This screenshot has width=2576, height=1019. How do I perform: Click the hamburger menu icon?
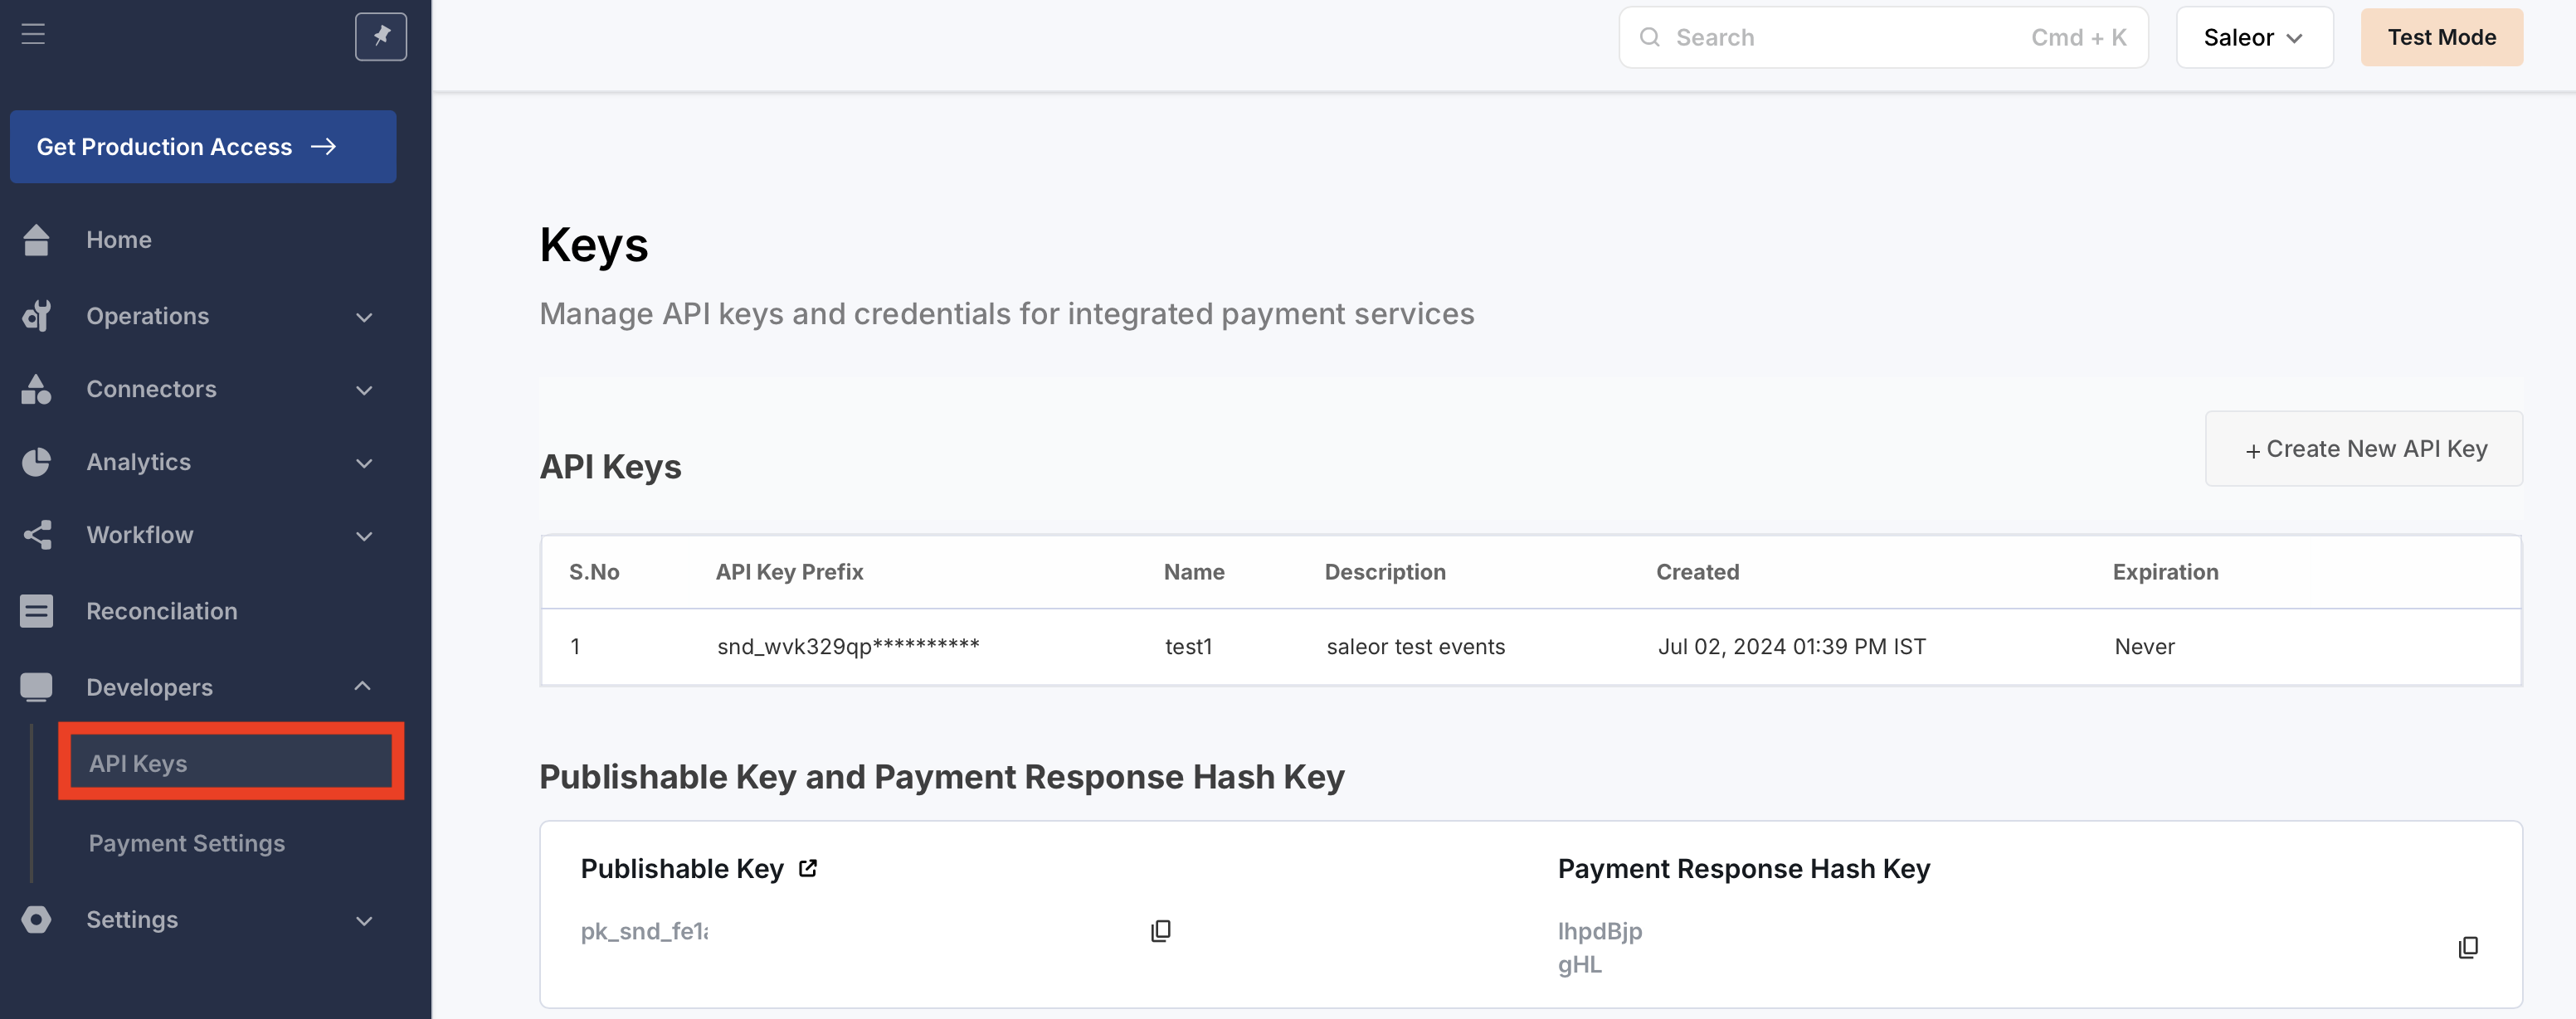tap(33, 34)
